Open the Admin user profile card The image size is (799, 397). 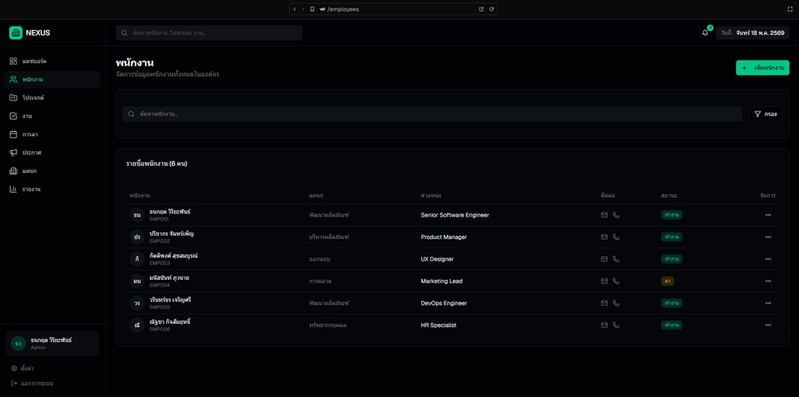[x=52, y=343]
